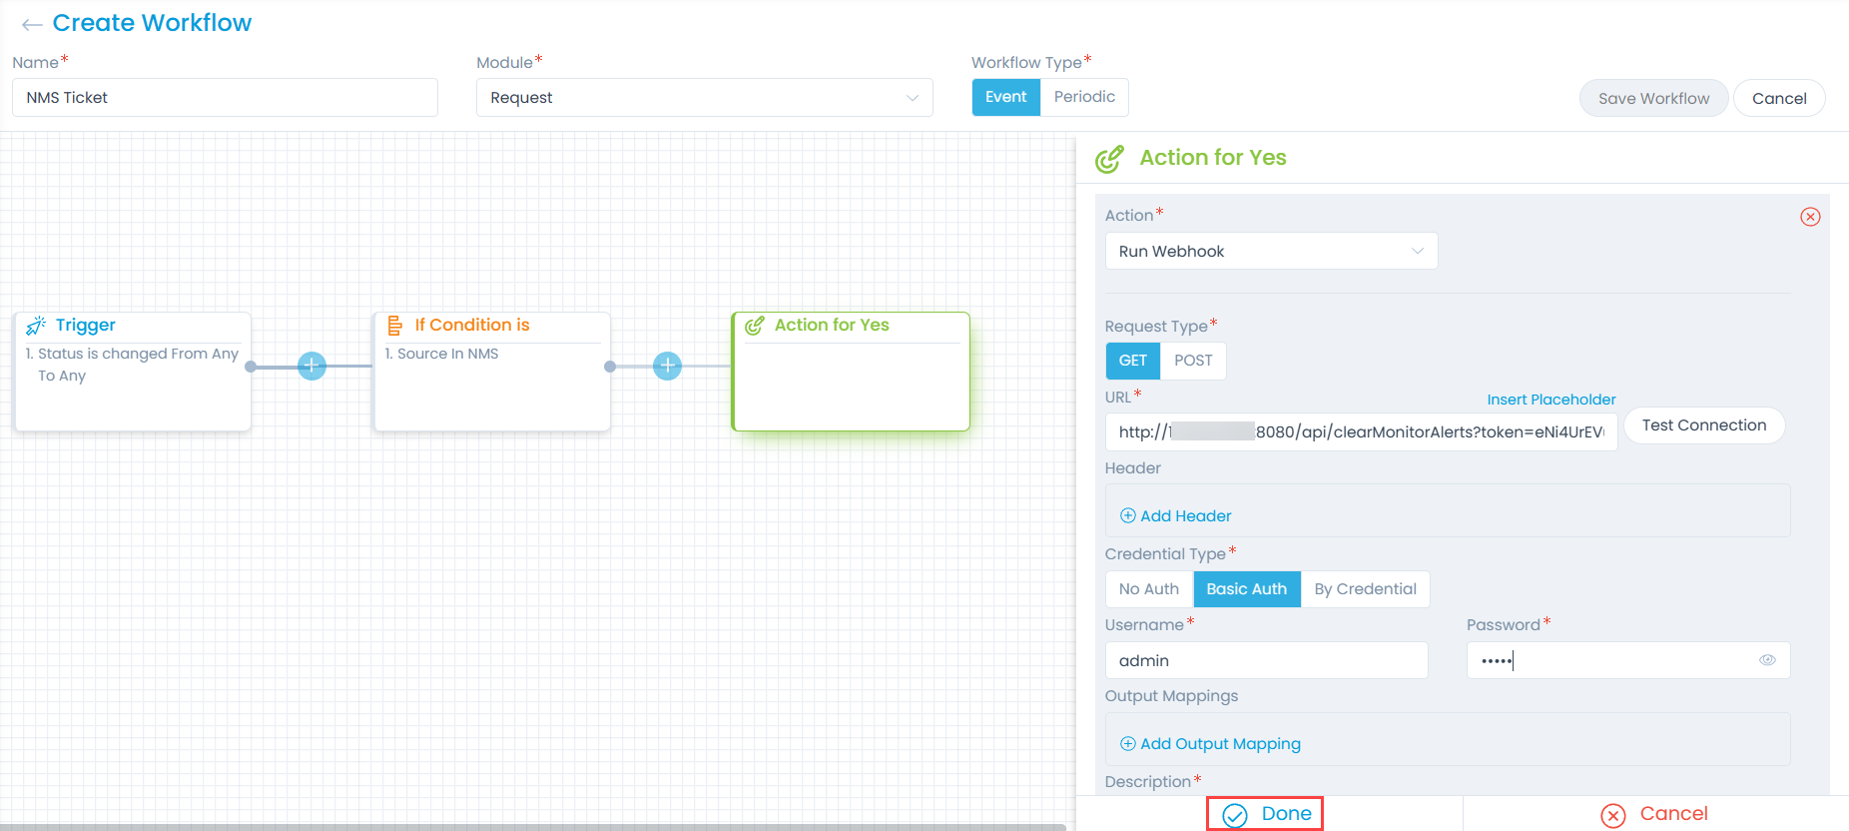Select Event workflow type
Screen dimensions: 1849x831
[x=1005, y=97]
